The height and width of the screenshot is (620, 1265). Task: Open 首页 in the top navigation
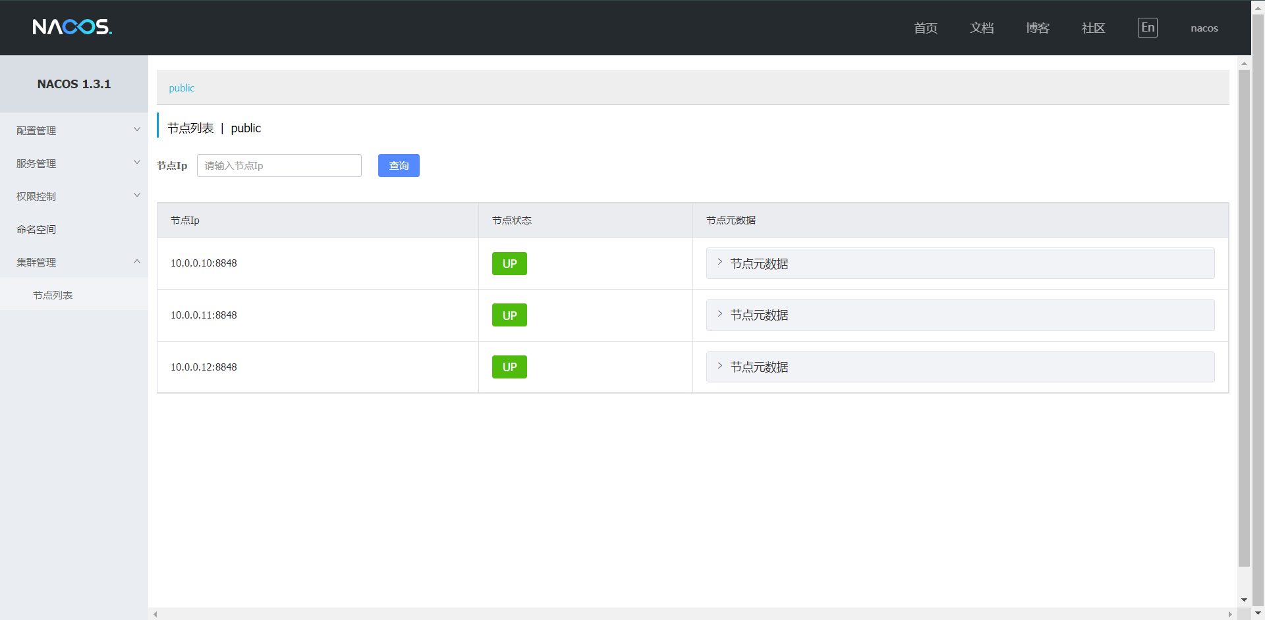tap(925, 28)
